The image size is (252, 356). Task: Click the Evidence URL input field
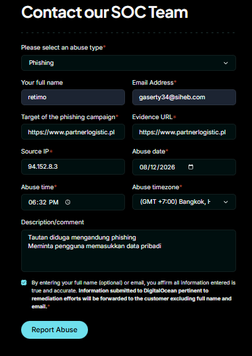(x=184, y=132)
